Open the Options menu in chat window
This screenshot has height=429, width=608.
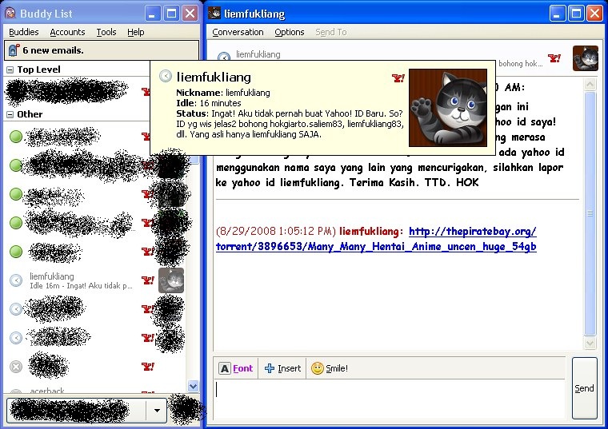[290, 32]
